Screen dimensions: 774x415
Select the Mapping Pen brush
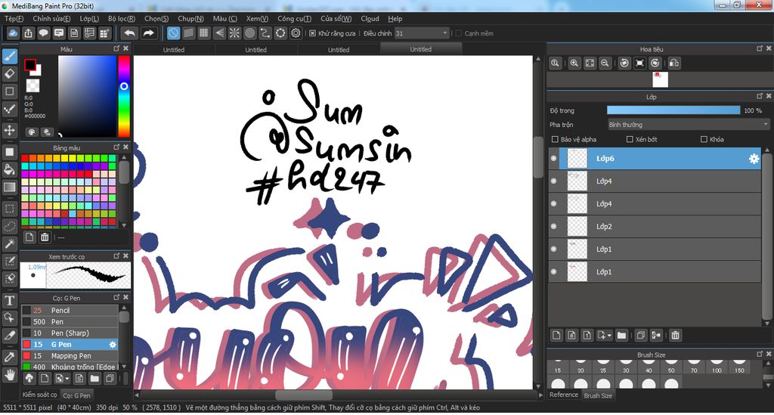70,356
